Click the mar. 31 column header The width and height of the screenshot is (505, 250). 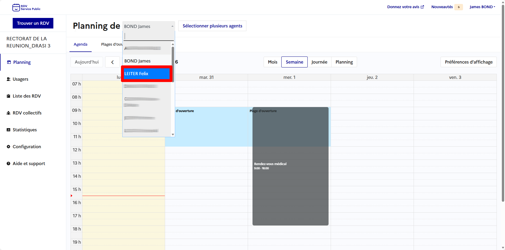206,77
